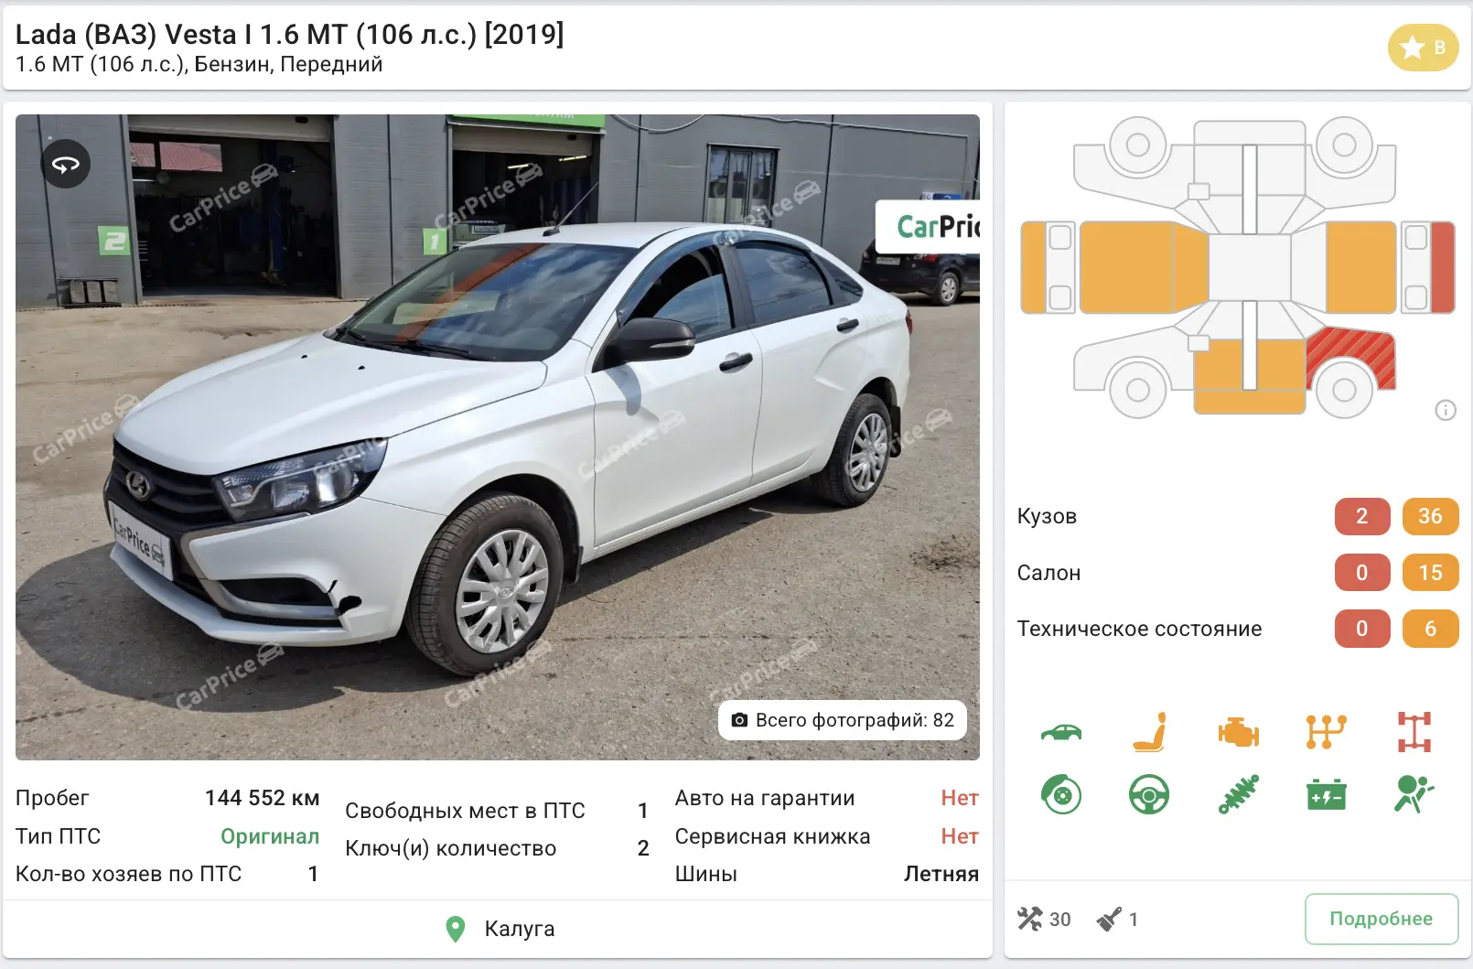Click red Техническое состояние badge showing 0
The height and width of the screenshot is (969, 1473).
1361,629
